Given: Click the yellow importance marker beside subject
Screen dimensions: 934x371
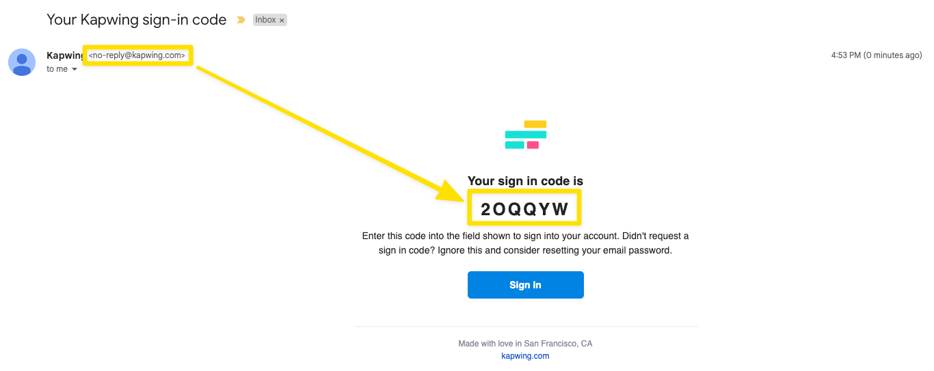Looking at the screenshot, I should click(x=241, y=20).
